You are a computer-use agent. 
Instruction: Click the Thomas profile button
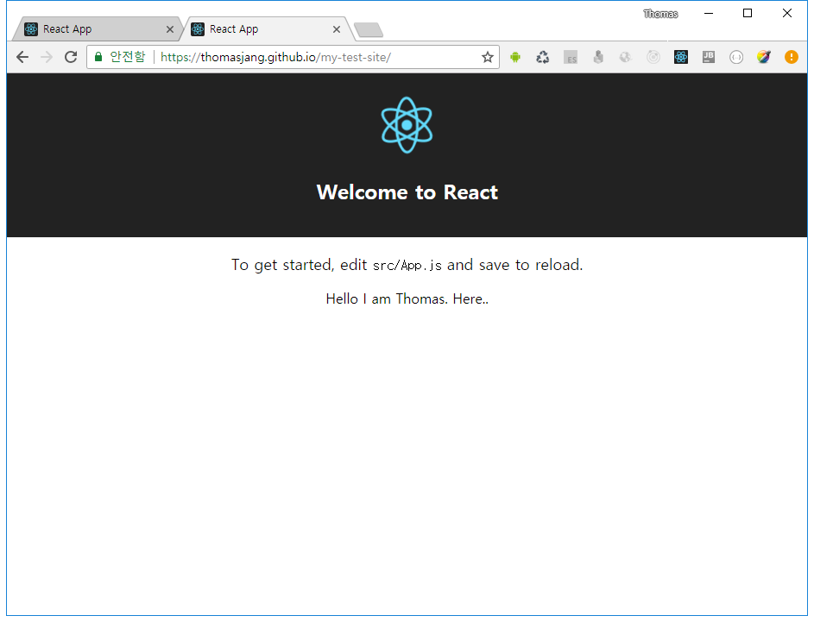(x=660, y=14)
